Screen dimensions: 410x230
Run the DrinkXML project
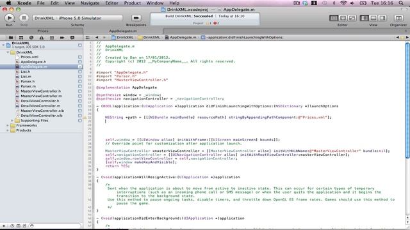pyautogui.click(x=10, y=18)
